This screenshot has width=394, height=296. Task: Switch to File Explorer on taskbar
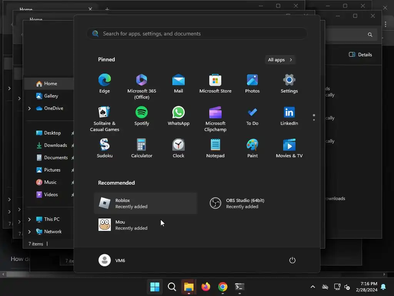[189, 287]
